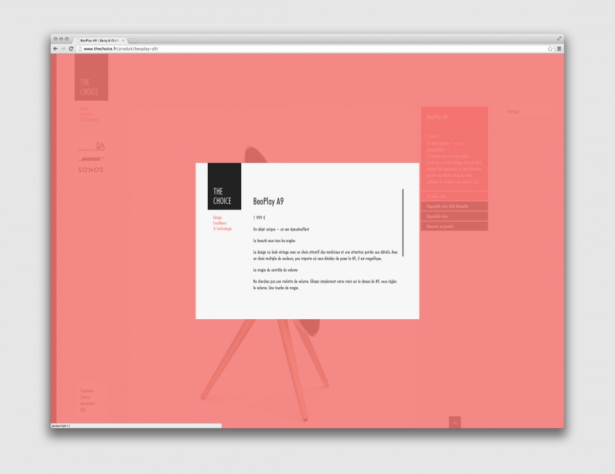Click the Bang & Olufsen brand logo in sidebar

pos(92,147)
